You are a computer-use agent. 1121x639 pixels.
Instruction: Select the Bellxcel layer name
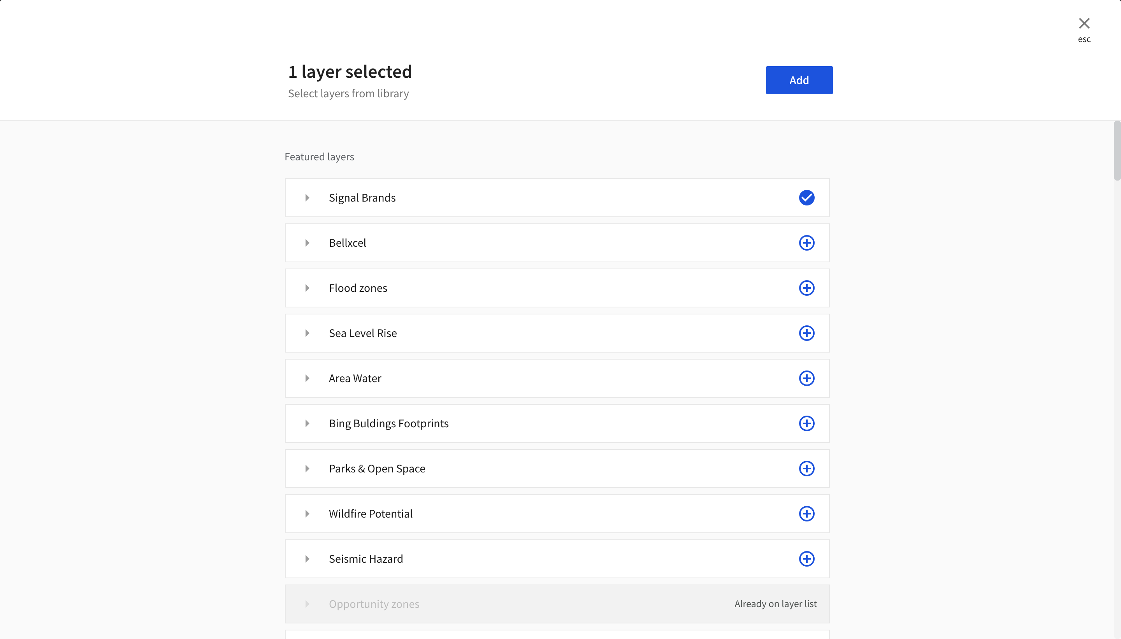pyautogui.click(x=347, y=243)
